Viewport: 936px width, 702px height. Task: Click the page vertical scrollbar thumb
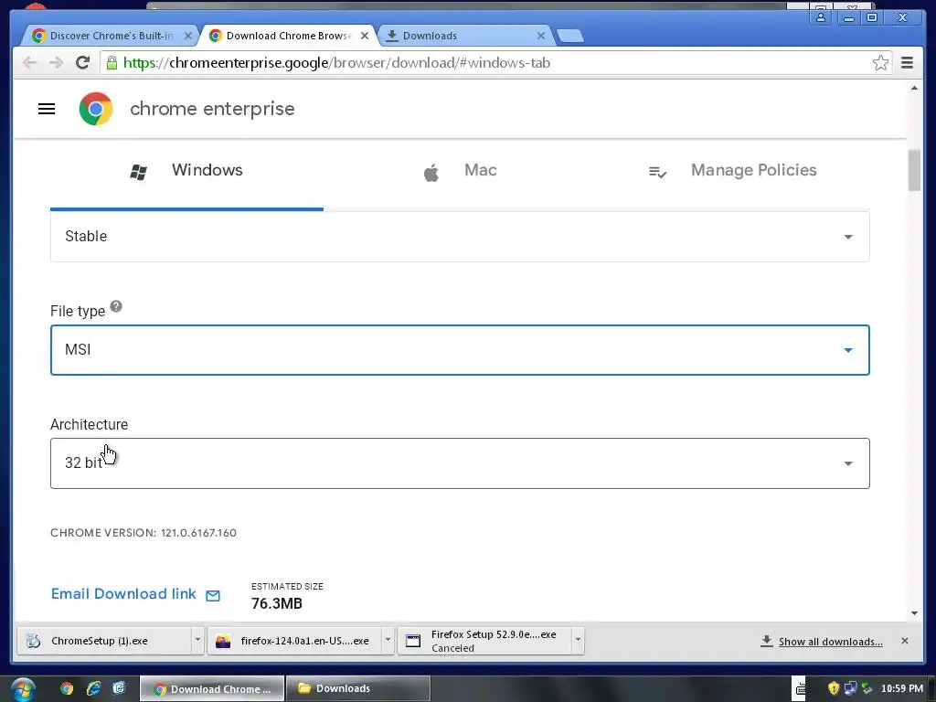tap(914, 171)
